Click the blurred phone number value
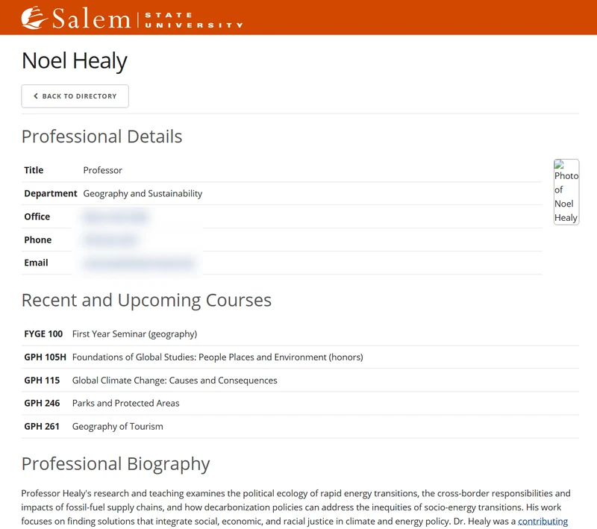Image resolution: width=597 pixels, height=529 pixels. point(110,240)
